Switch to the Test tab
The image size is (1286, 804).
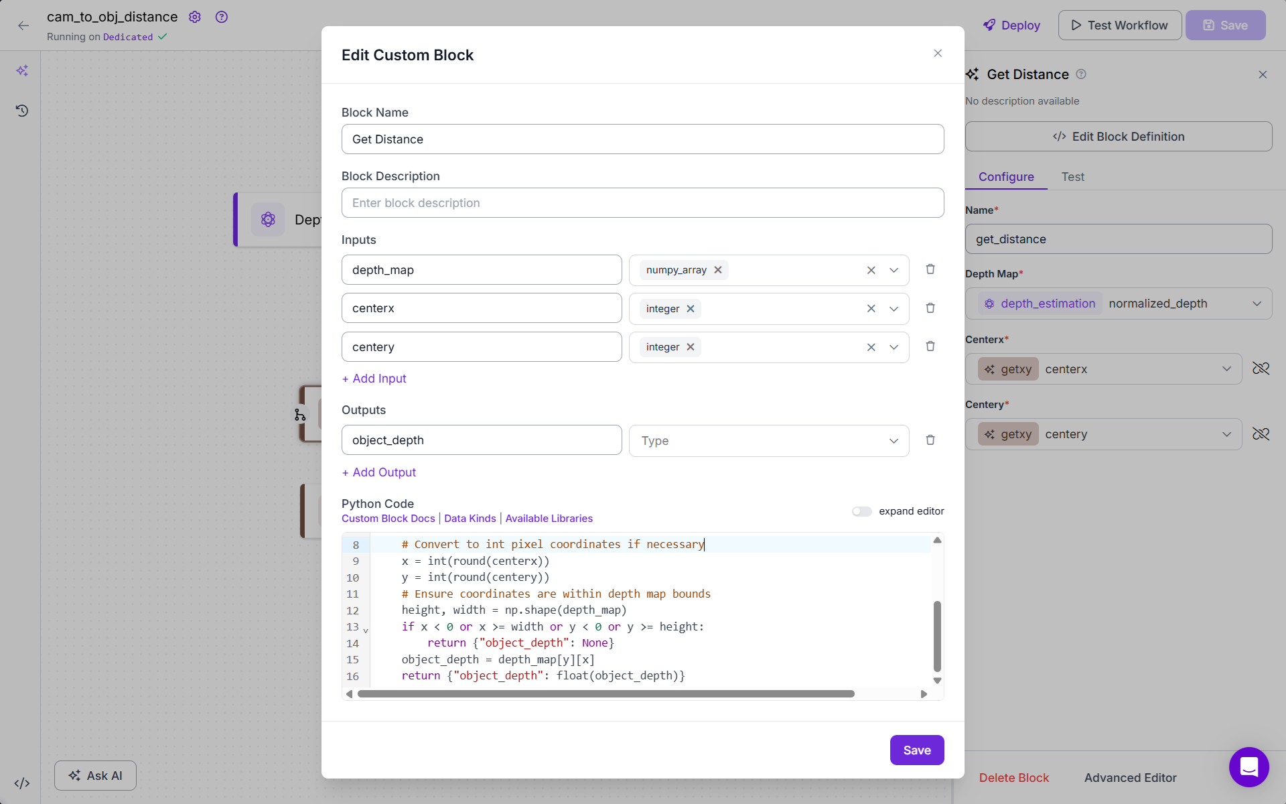click(x=1072, y=177)
